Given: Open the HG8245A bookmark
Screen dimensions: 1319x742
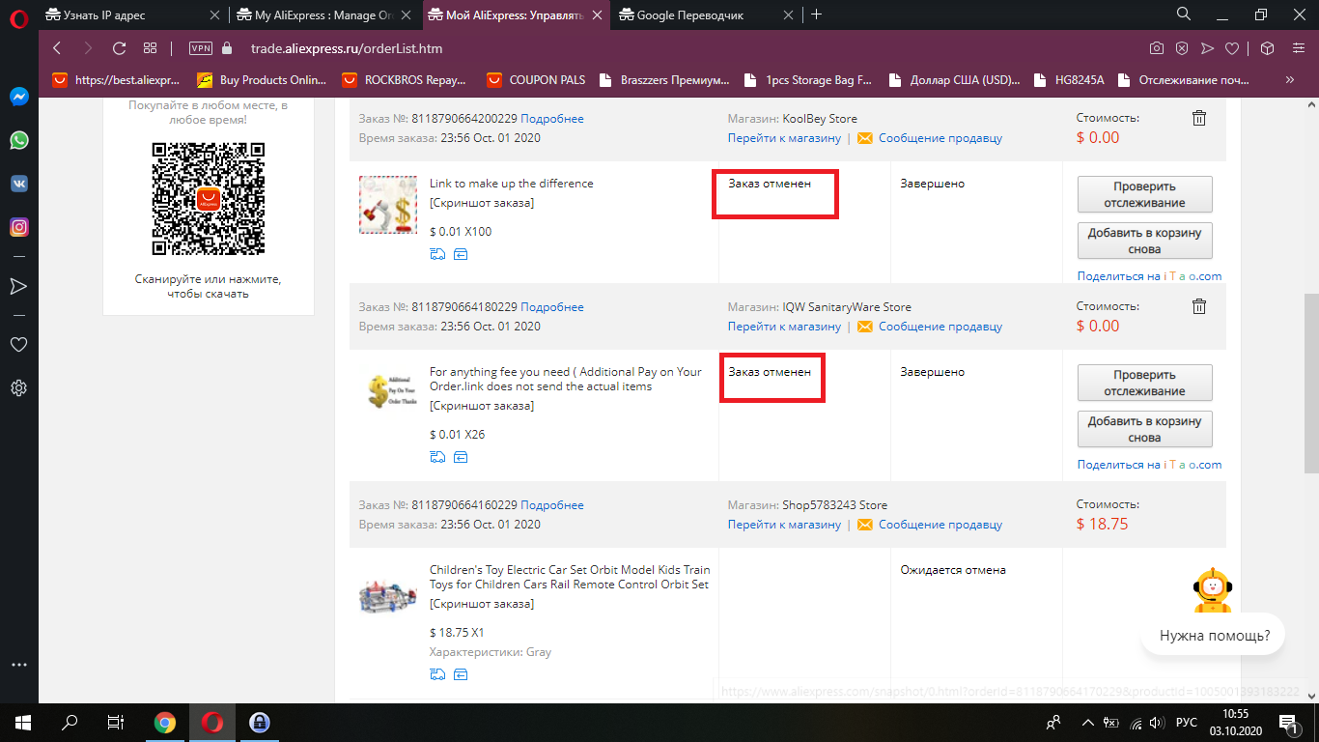Looking at the screenshot, I should tap(1068, 80).
